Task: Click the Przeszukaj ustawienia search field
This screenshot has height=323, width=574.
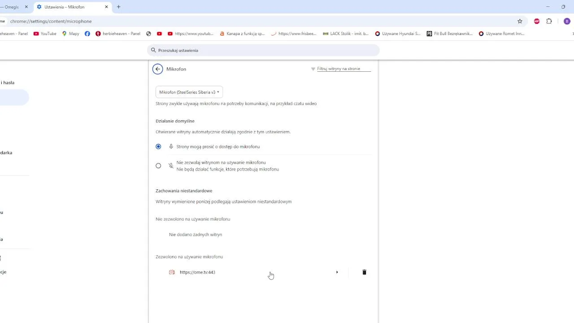Action: click(x=263, y=50)
